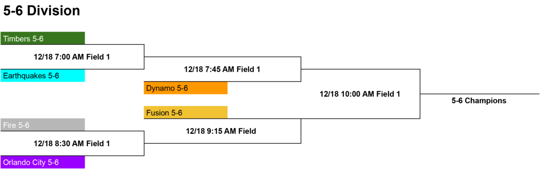This screenshot has width=540, height=169.
Task: Select the gray Fire 5-6 team box
Action: [43, 125]
